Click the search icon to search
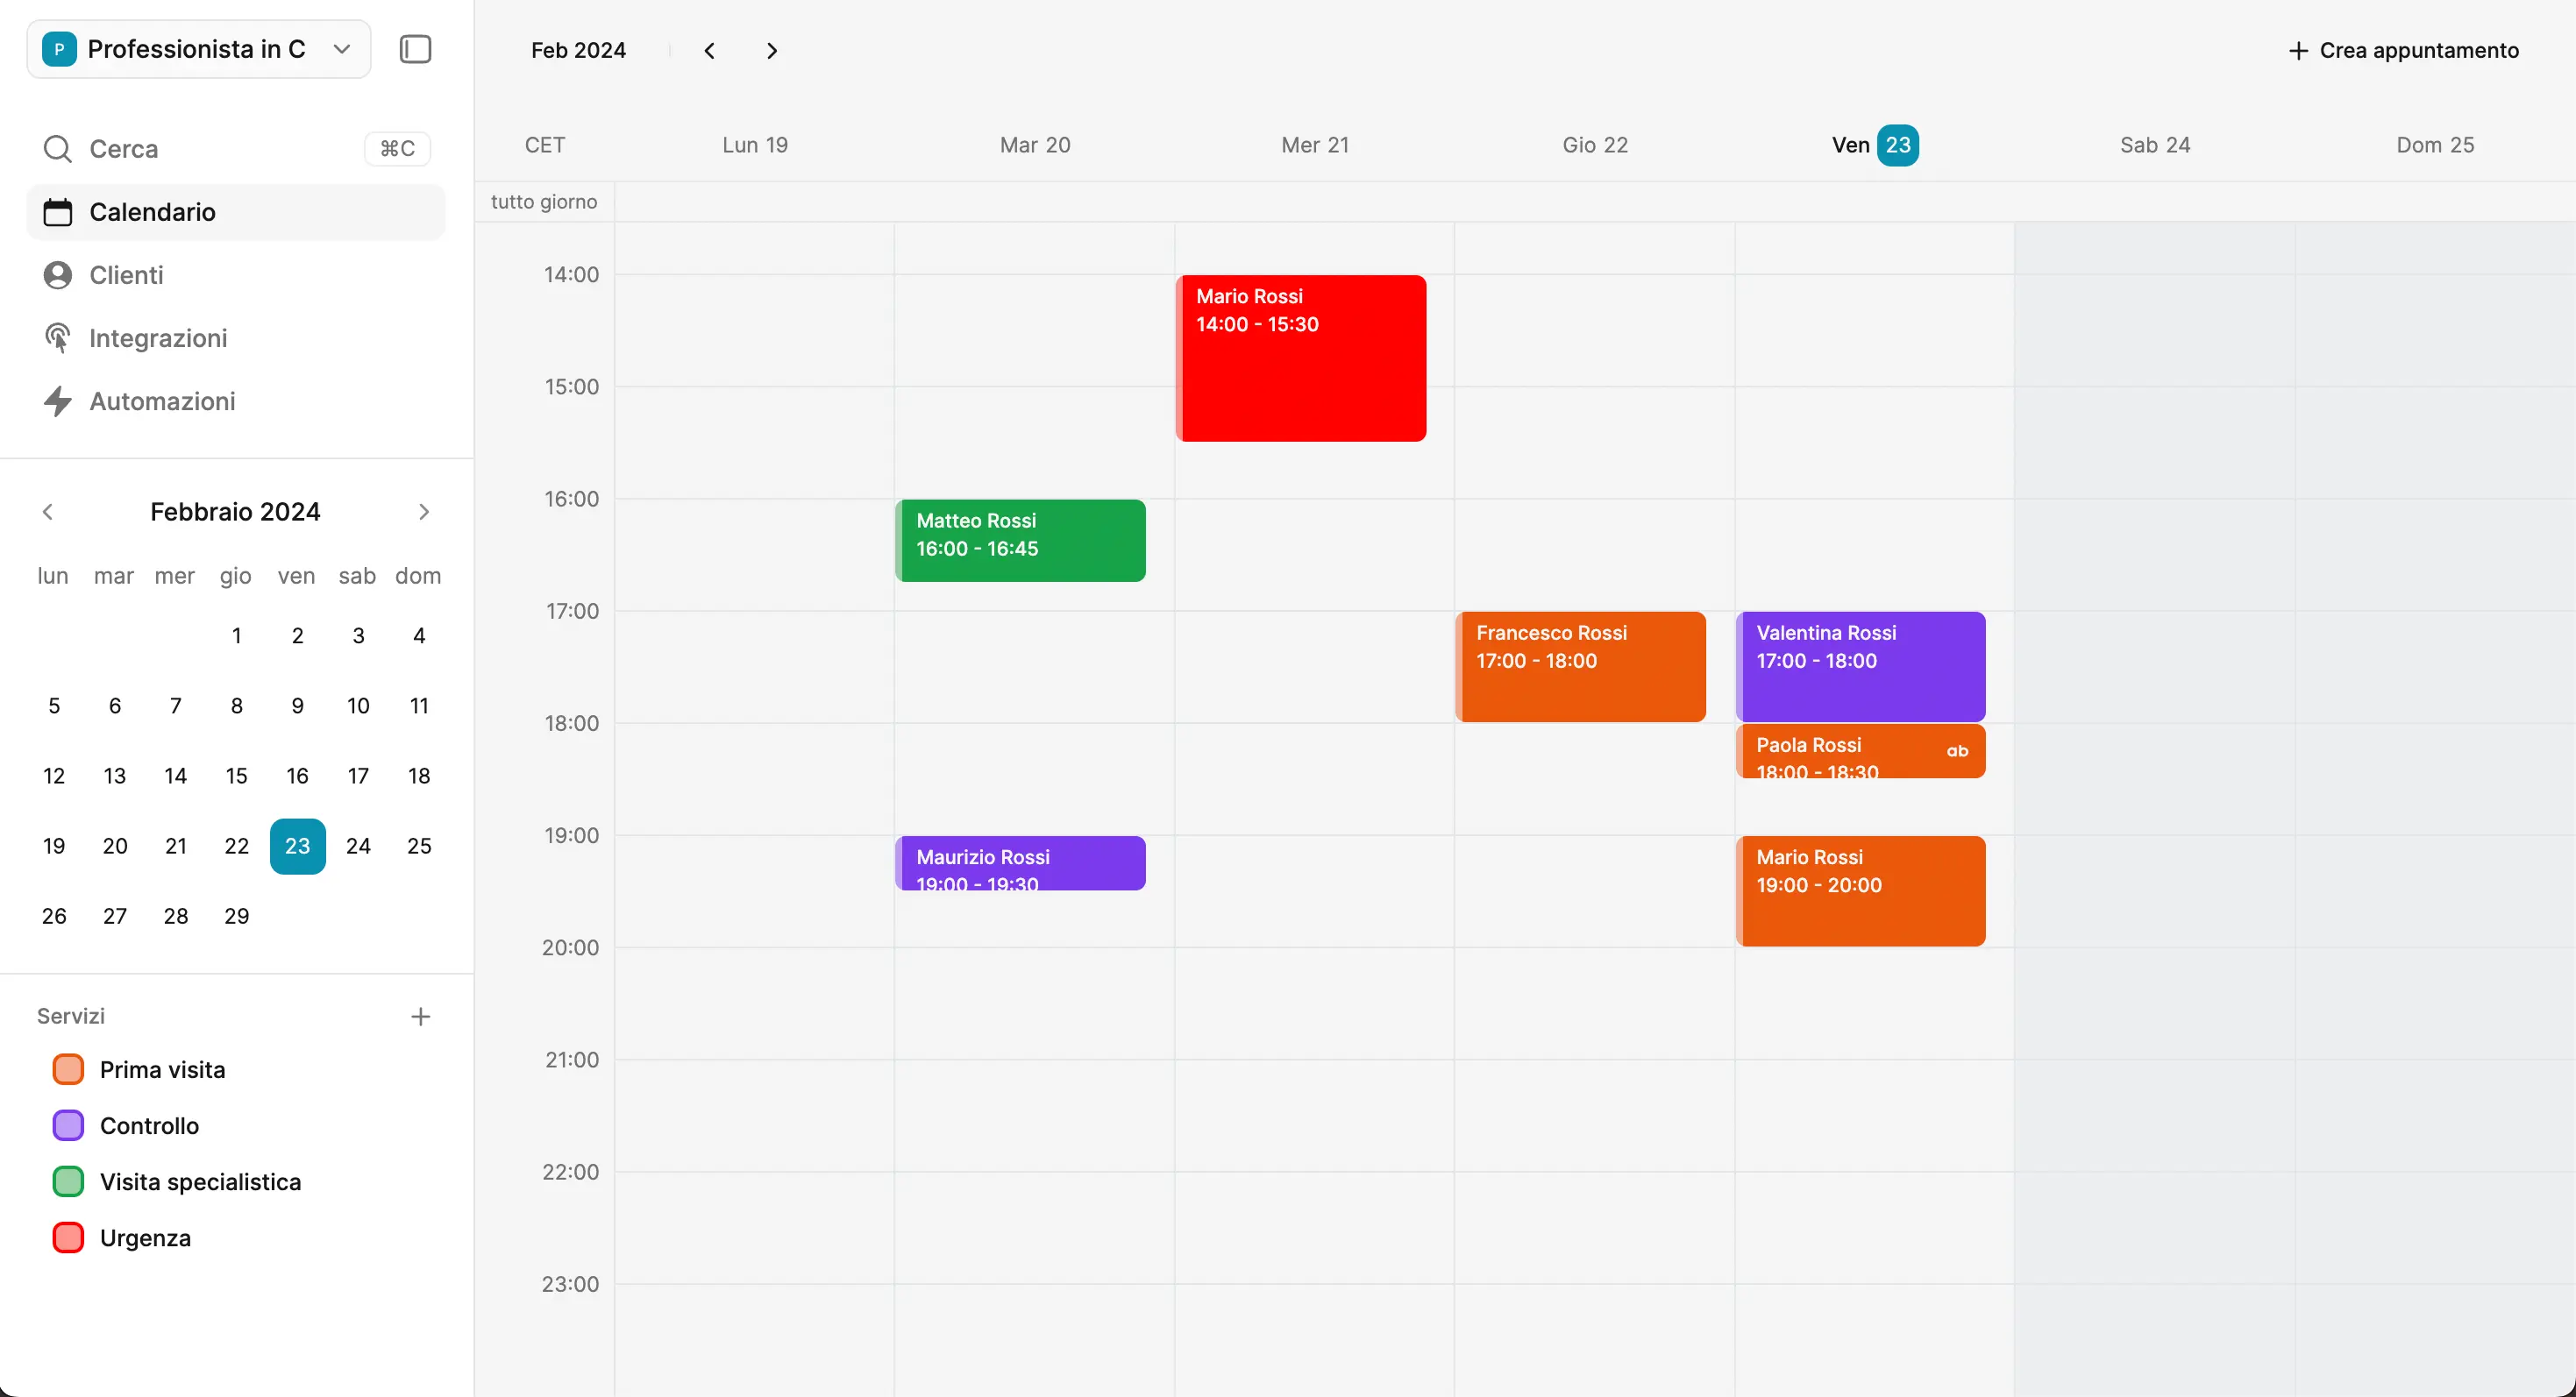 point(59,148)
